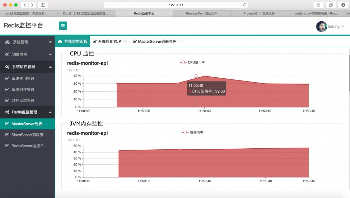Open a new browser tab with plus
This screenshot has height=198, width=350.
(348, 13)
